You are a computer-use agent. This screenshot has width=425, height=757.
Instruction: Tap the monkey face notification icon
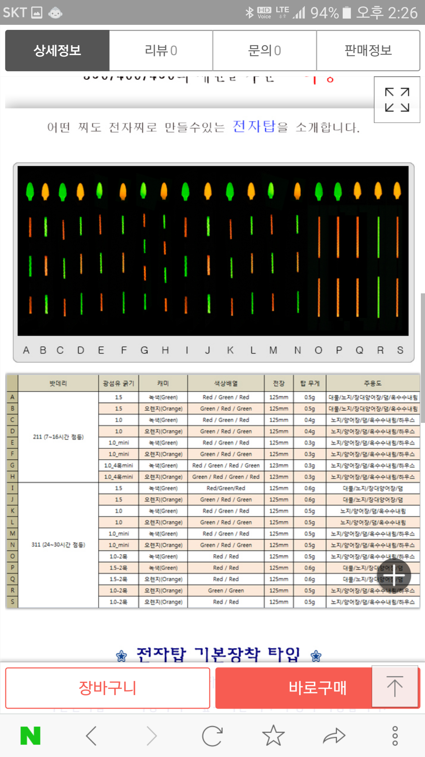pos(55,13)
